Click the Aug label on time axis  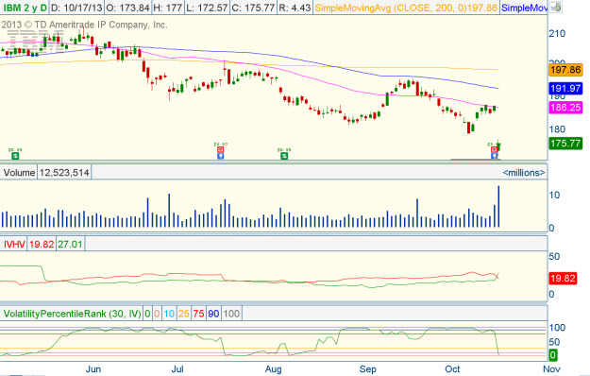[273, 369]
